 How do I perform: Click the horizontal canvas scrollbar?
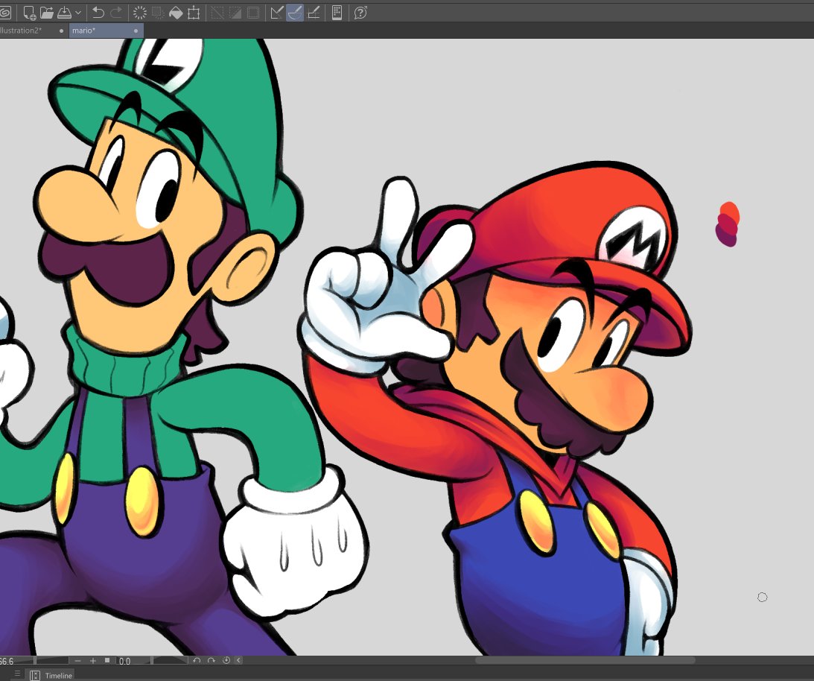click(x=585, y=661)
